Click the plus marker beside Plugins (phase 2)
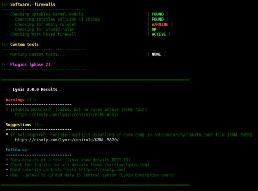Image resolution: width=258 pixels, height=191 pixels. 4,65
